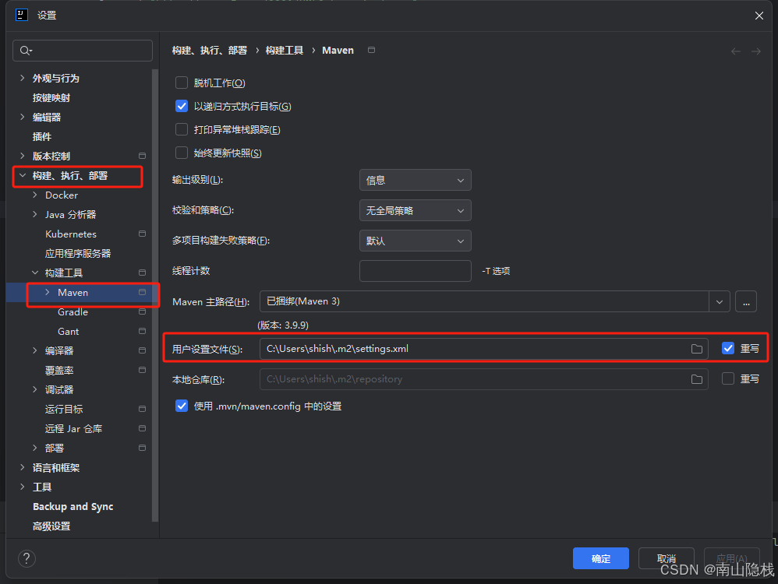Click project-level icon beside 版本控制
This screenshot has width=778, height=584.
143,157
